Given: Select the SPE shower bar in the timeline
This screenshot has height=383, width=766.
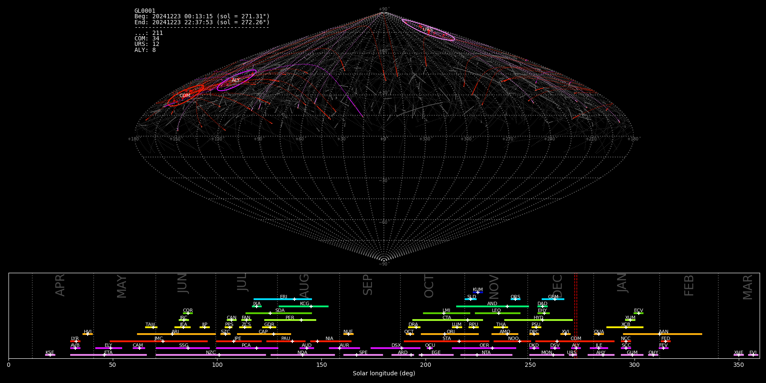Looking at the screenshot, I should point(363,355).
